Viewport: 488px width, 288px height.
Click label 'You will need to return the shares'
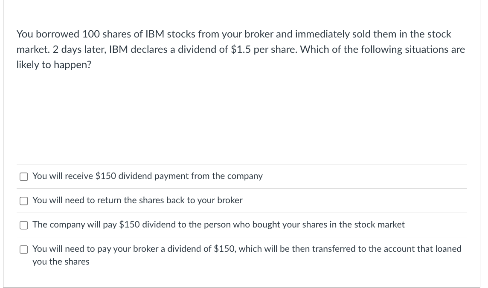[137, 200]
